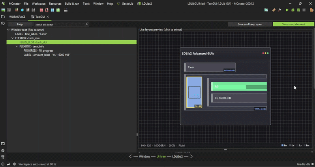Click the GeckoLib plugin icon
The height and width of the screenshot is (167, 315).
click(x=118, y=4)
